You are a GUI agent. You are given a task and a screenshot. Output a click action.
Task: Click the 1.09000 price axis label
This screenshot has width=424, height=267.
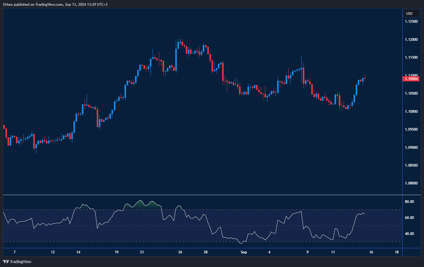pyautogui.click(x=411, y=148)
